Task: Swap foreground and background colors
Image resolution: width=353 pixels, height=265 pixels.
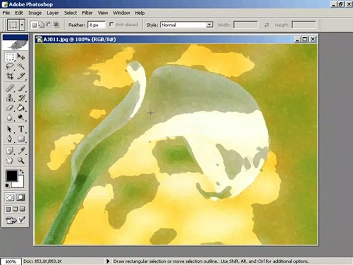Action: pos(22,172)
